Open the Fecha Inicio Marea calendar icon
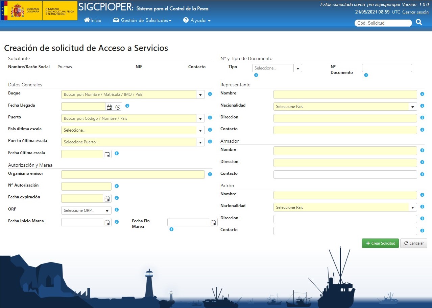 107,223
